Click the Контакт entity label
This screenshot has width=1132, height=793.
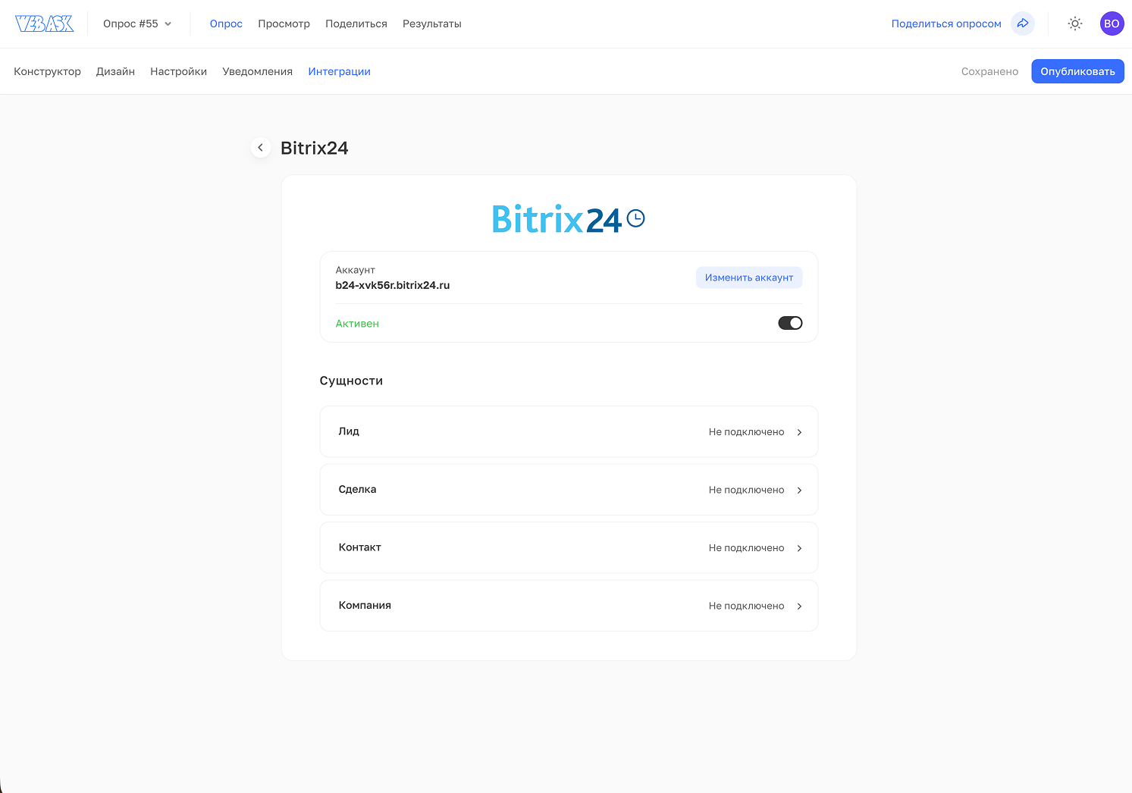tap(359, 547)
